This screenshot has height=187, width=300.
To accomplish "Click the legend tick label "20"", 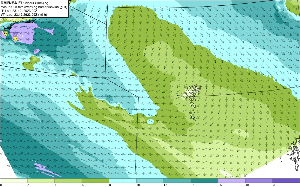I will point(274,185).
